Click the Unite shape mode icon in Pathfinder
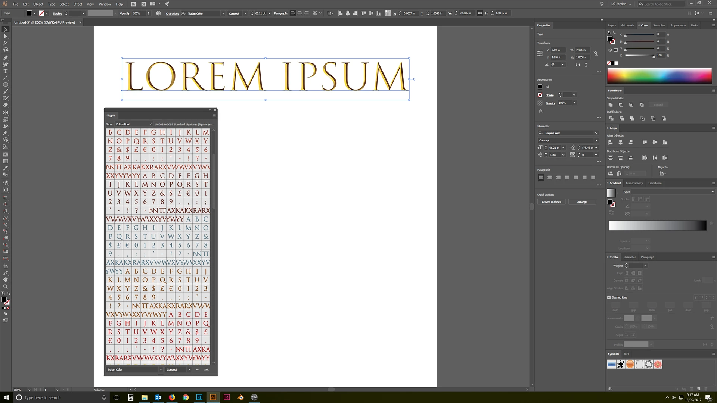The width and height of the screenshot is (717, 403). coord(611,105)
